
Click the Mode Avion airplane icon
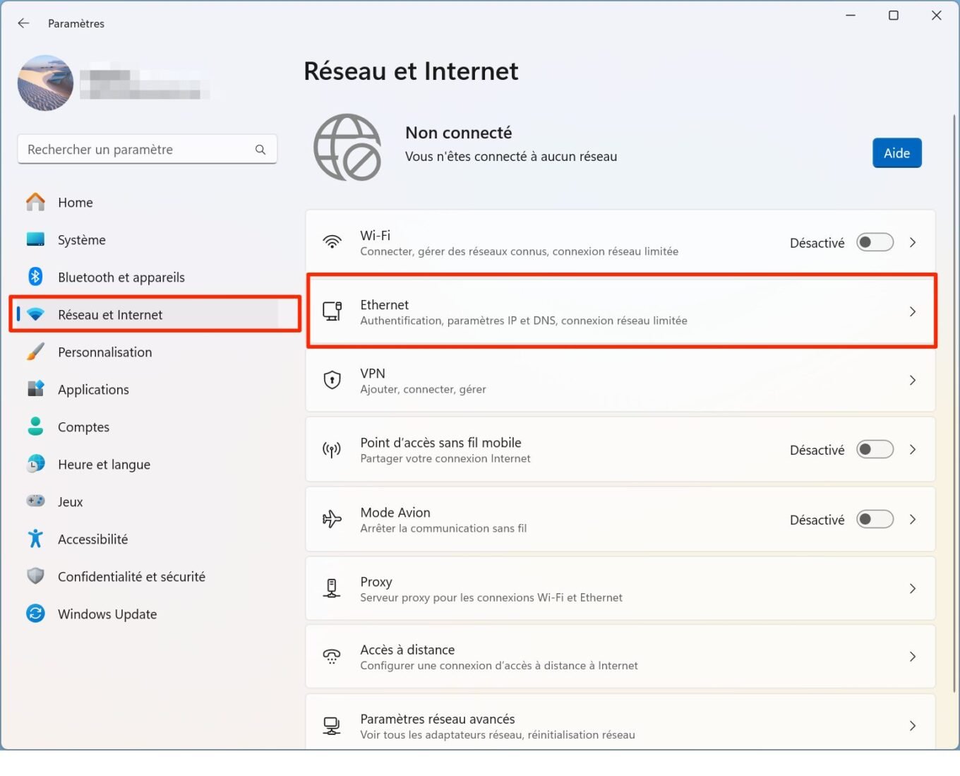[x=332, y=519]
